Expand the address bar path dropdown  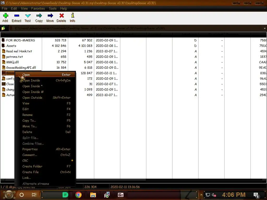coord(265,28)
